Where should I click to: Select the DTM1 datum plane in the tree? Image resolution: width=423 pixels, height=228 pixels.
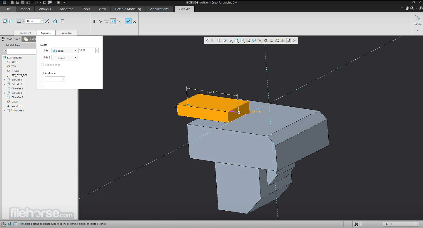click(x=14, y=102)
